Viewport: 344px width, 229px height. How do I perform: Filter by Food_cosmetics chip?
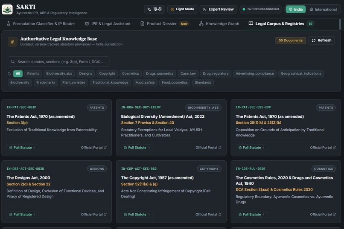[x=175, y=83]
